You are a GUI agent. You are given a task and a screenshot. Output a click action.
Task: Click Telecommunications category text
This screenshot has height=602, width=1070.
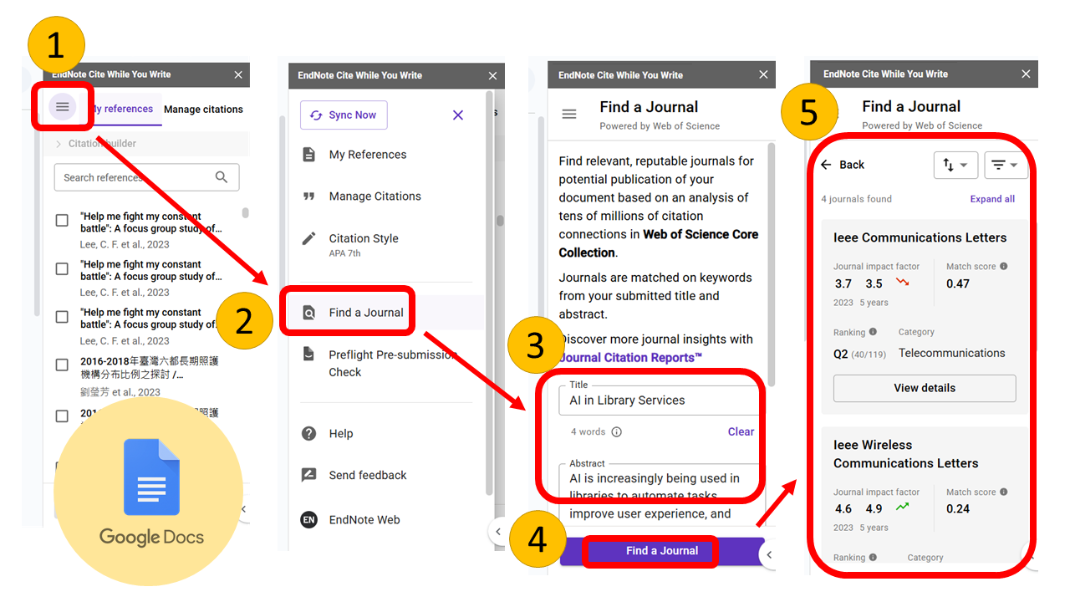[x=952, y=353]
